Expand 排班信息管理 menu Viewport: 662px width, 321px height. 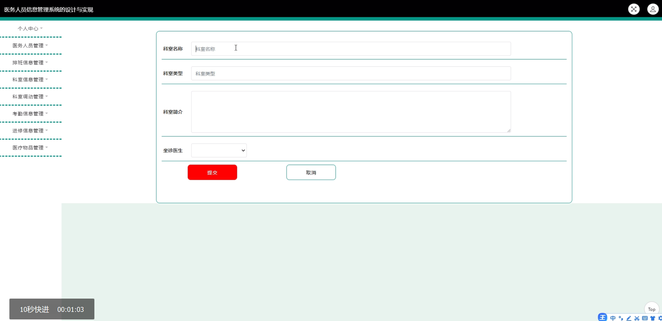[x=30, y=63]
